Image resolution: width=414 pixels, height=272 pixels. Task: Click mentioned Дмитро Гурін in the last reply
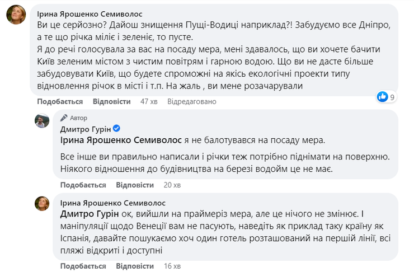click(90, 214)
